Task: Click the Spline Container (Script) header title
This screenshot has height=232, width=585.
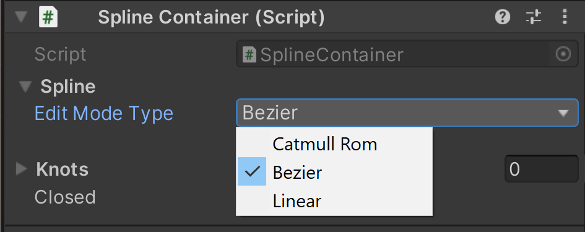Action: tap(211, 17)
